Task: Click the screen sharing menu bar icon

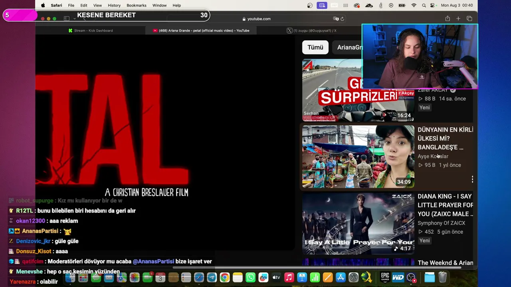Action: 322,5
